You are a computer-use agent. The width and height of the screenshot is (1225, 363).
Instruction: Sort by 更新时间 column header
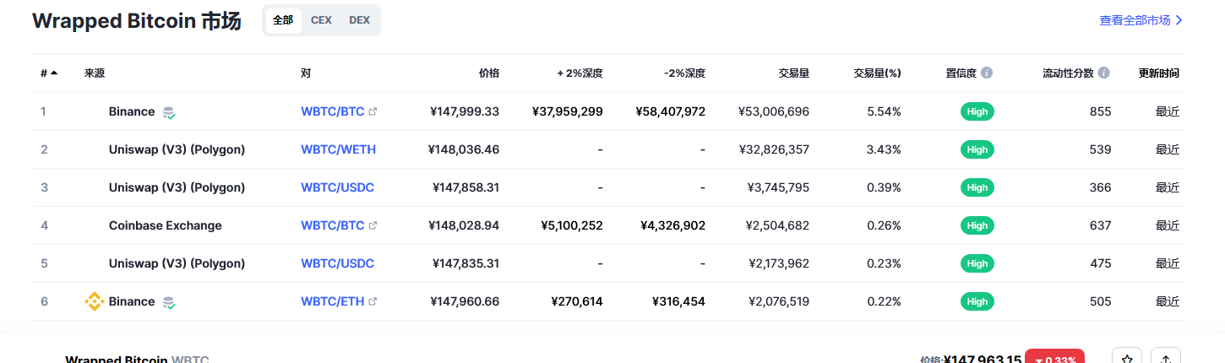tap(1159, 73)
